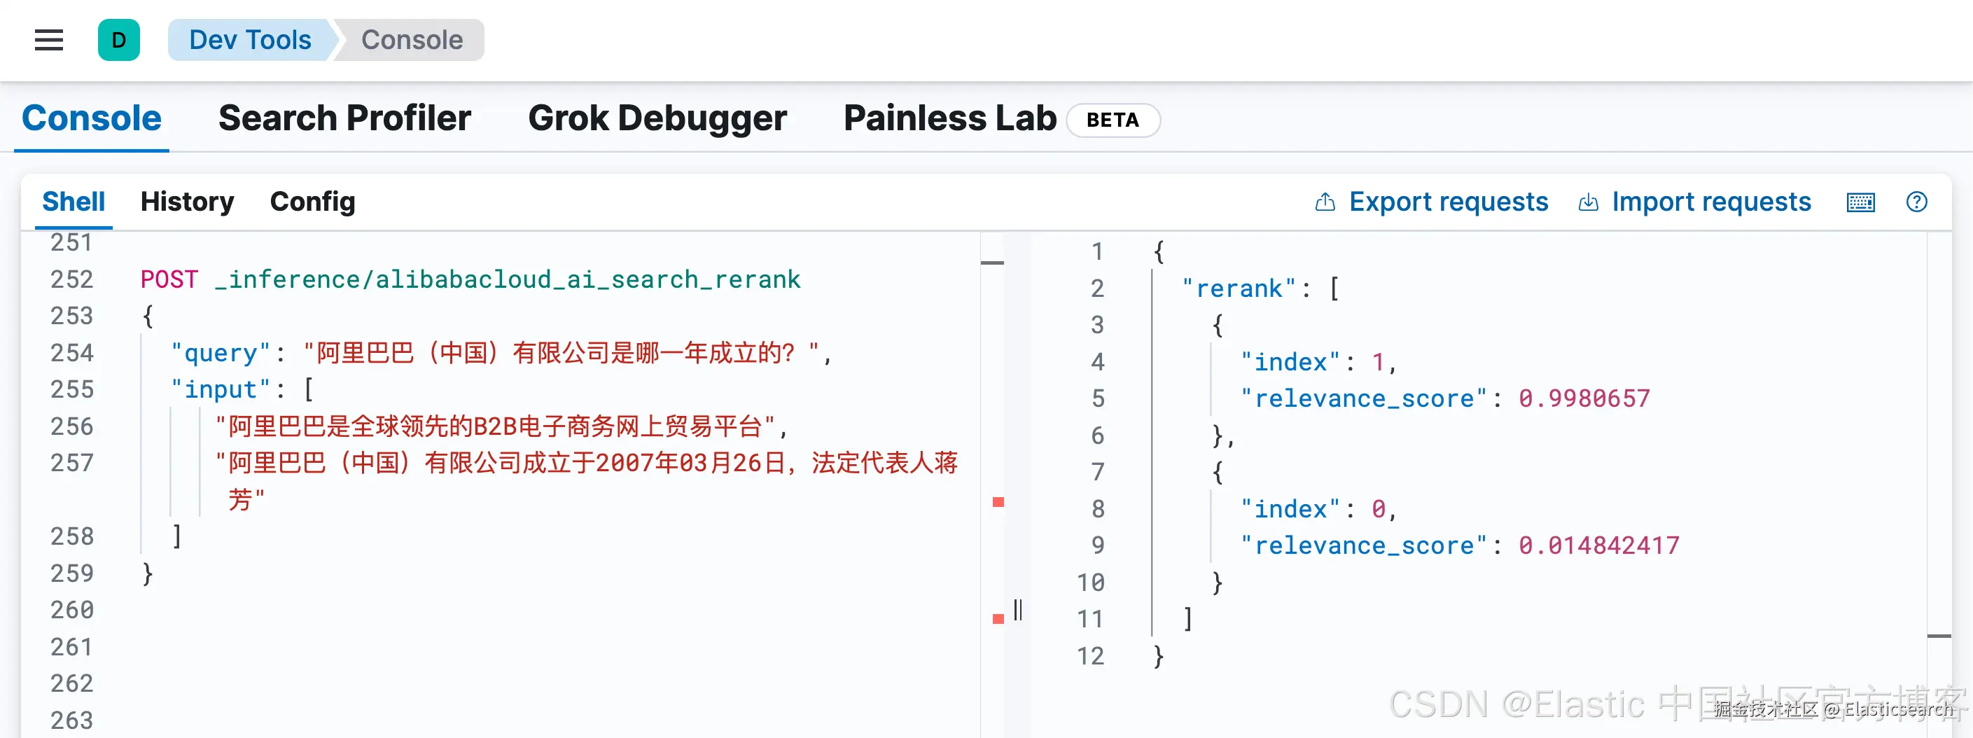Open the Painless Lab tab
1973x738 pixels.
[x=949, y=118]
